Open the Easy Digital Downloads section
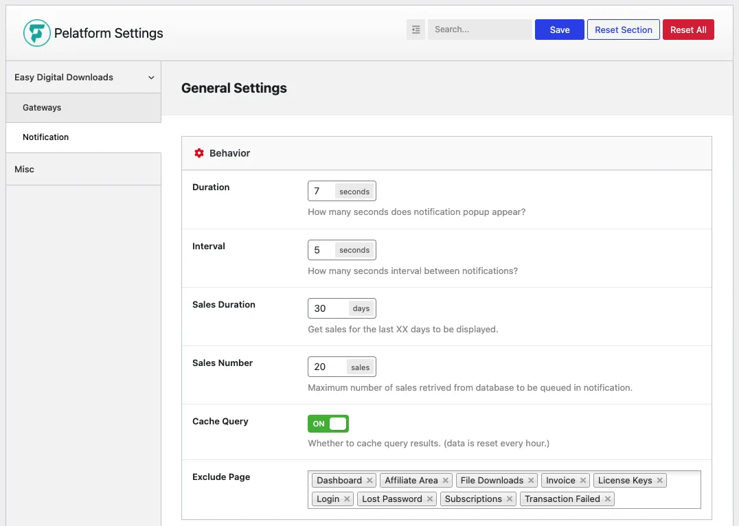This screenshot has width=739, height=526. 83,78
